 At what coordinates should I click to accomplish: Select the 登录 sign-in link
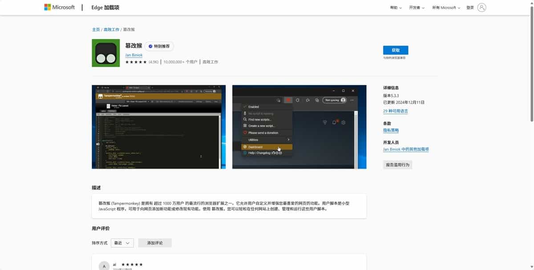[x=470, y=8]
